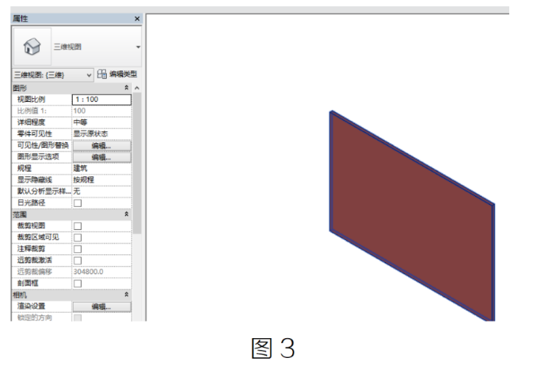This screenshot has width=537, height=369.
Task: Click the 渲染设置 property label
Action: pos(31,306)
